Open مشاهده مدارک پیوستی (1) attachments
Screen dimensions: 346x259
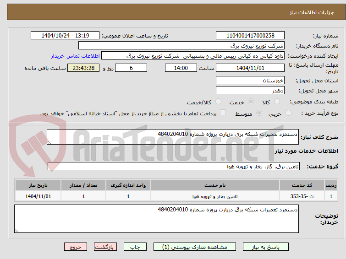coord(194,247)
